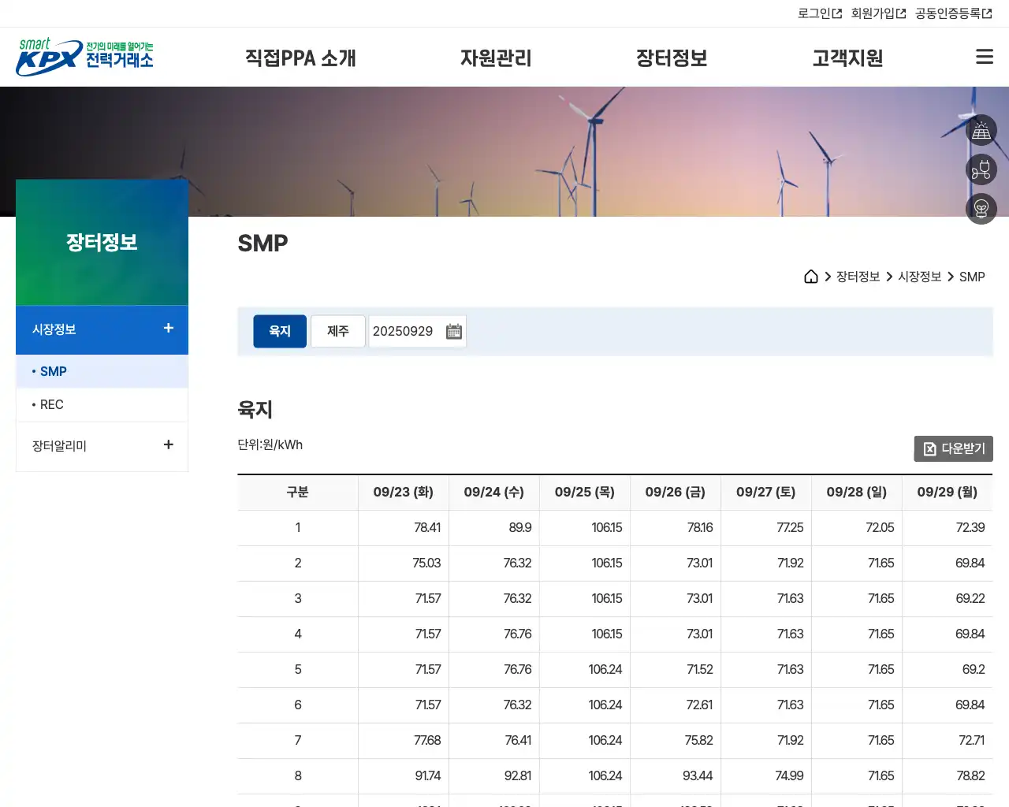Click the 다운받기 download icon button
This screenshot has width=1009, height=807.
953,448
